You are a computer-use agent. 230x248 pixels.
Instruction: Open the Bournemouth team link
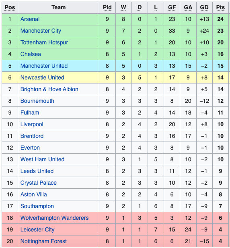(37, 101)
